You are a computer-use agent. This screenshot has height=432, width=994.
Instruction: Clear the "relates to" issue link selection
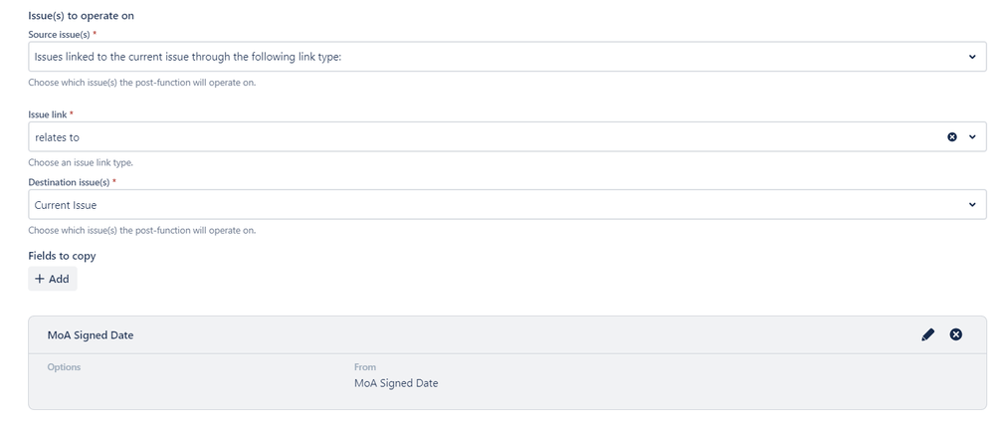[951, 137]
